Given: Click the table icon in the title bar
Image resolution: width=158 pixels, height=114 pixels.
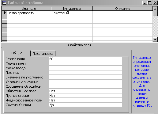Looking at the screenshot, I should pyautogui.click(x=4, y=3).
